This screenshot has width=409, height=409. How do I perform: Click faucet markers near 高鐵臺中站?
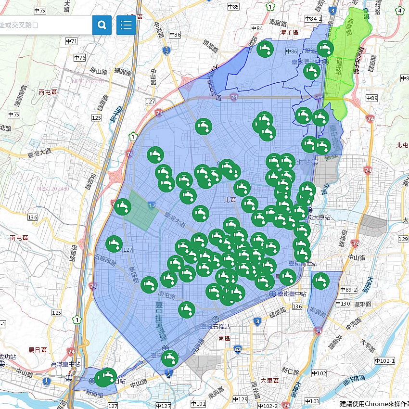pos(105,377)
